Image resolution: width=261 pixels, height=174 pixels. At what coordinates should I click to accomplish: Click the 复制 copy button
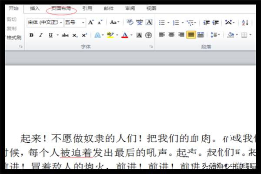(x=12, y=29)
